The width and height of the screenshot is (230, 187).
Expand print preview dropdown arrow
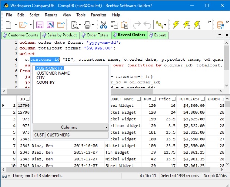coord(80,25)
